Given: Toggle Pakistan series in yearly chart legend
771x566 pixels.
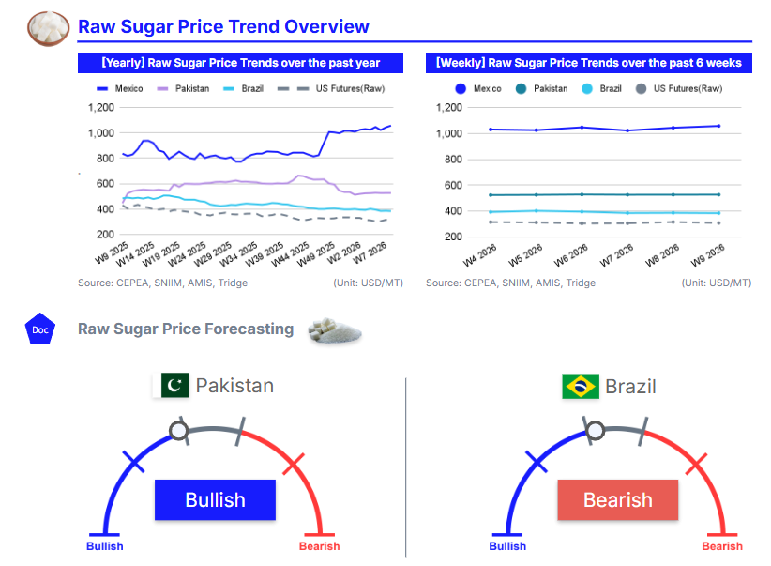Looking at the screenshot, I should pos(183,88).
